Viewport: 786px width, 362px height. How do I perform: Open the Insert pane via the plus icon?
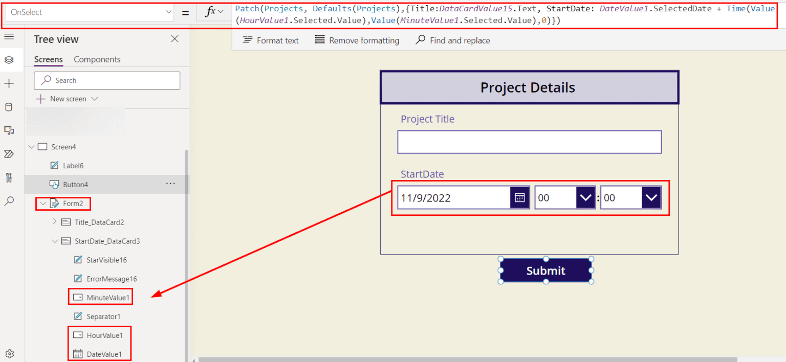[9, 83]
